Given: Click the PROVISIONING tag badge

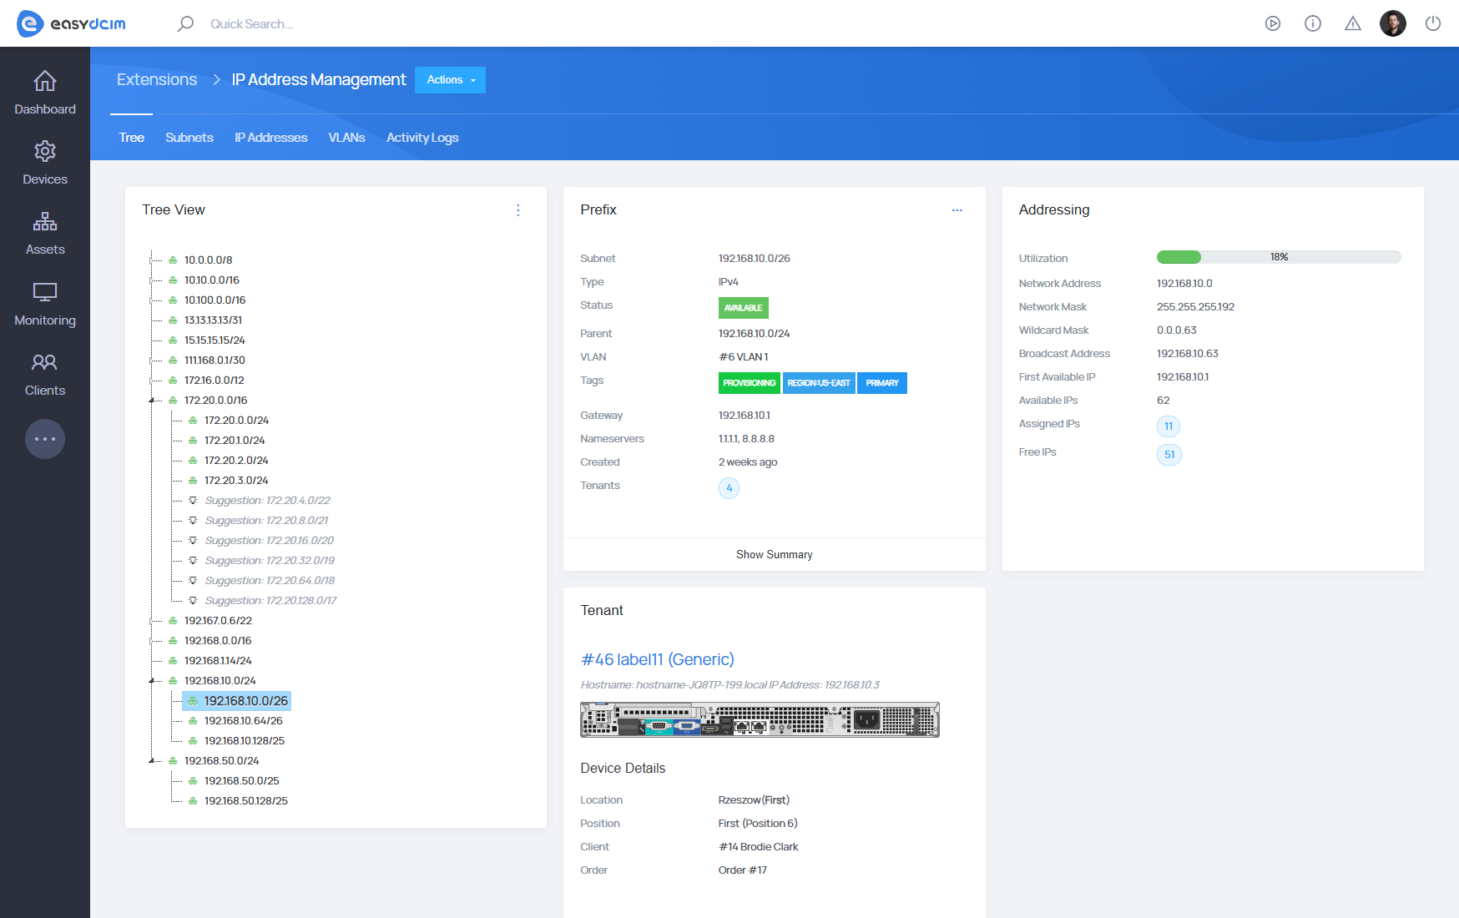Looking at the screenshot, I should (749, 383).
